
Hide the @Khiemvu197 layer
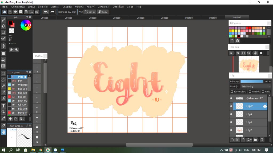click(x=231, y=98)
